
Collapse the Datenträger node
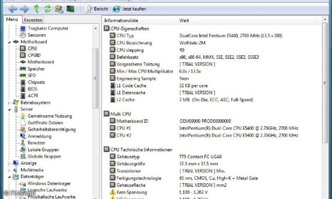point(9,177)
